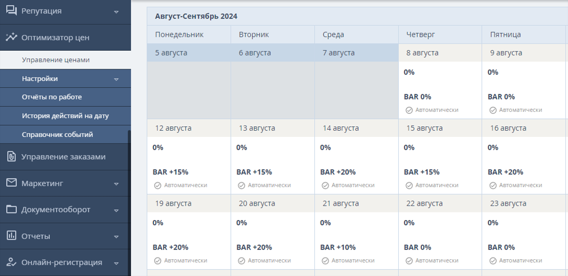Expand the Онлайн-регистрация menu arrow
Screen dimensions: 568x276
click(x=117, y=263)
